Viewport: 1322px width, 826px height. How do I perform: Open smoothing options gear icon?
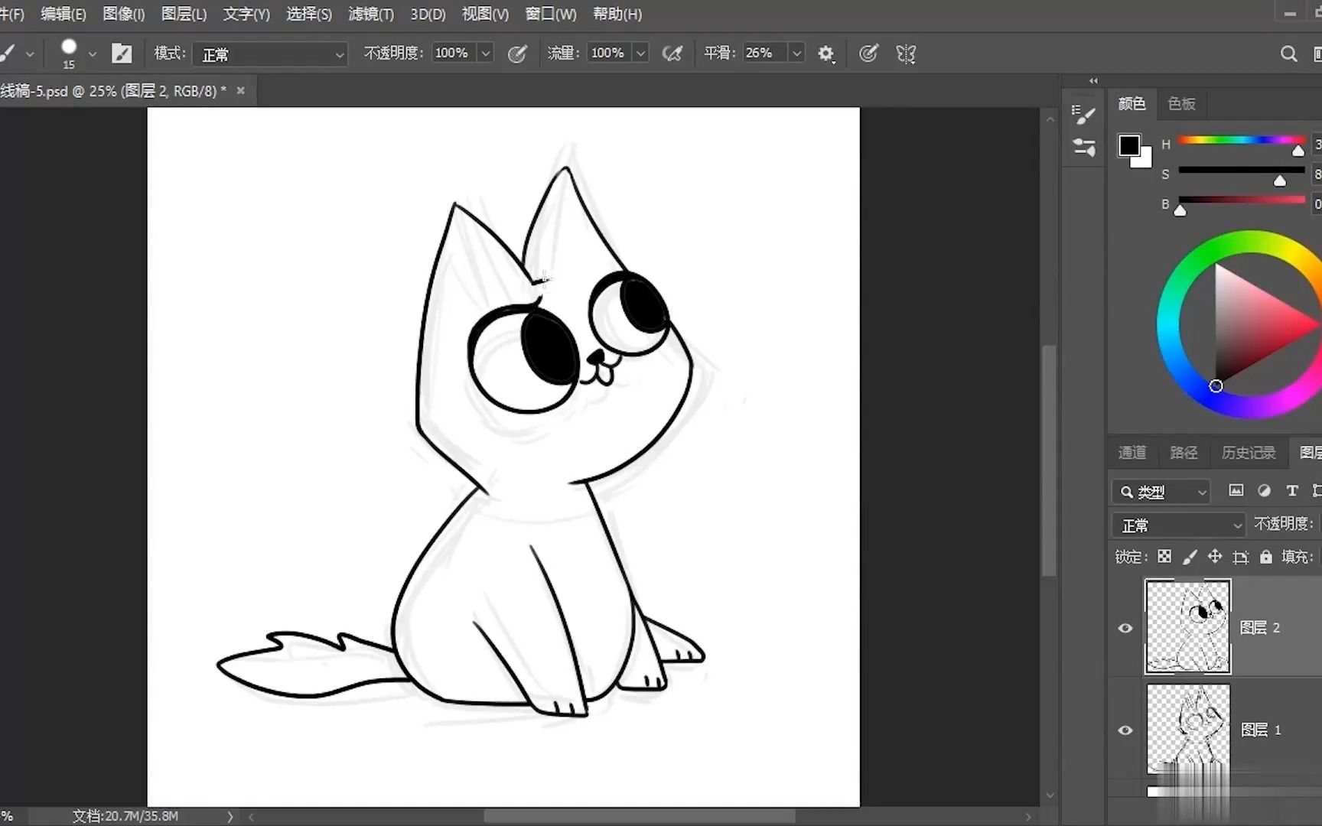(x=825, y=54)
